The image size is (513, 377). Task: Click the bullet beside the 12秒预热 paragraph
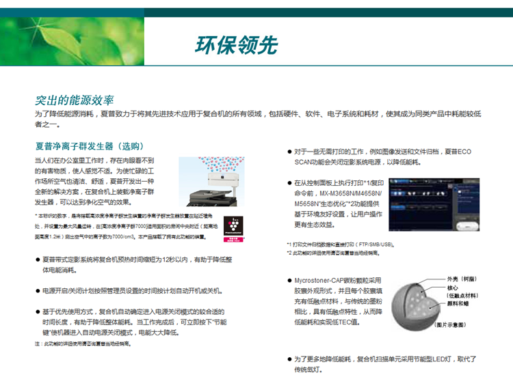[x=37, y=260]
